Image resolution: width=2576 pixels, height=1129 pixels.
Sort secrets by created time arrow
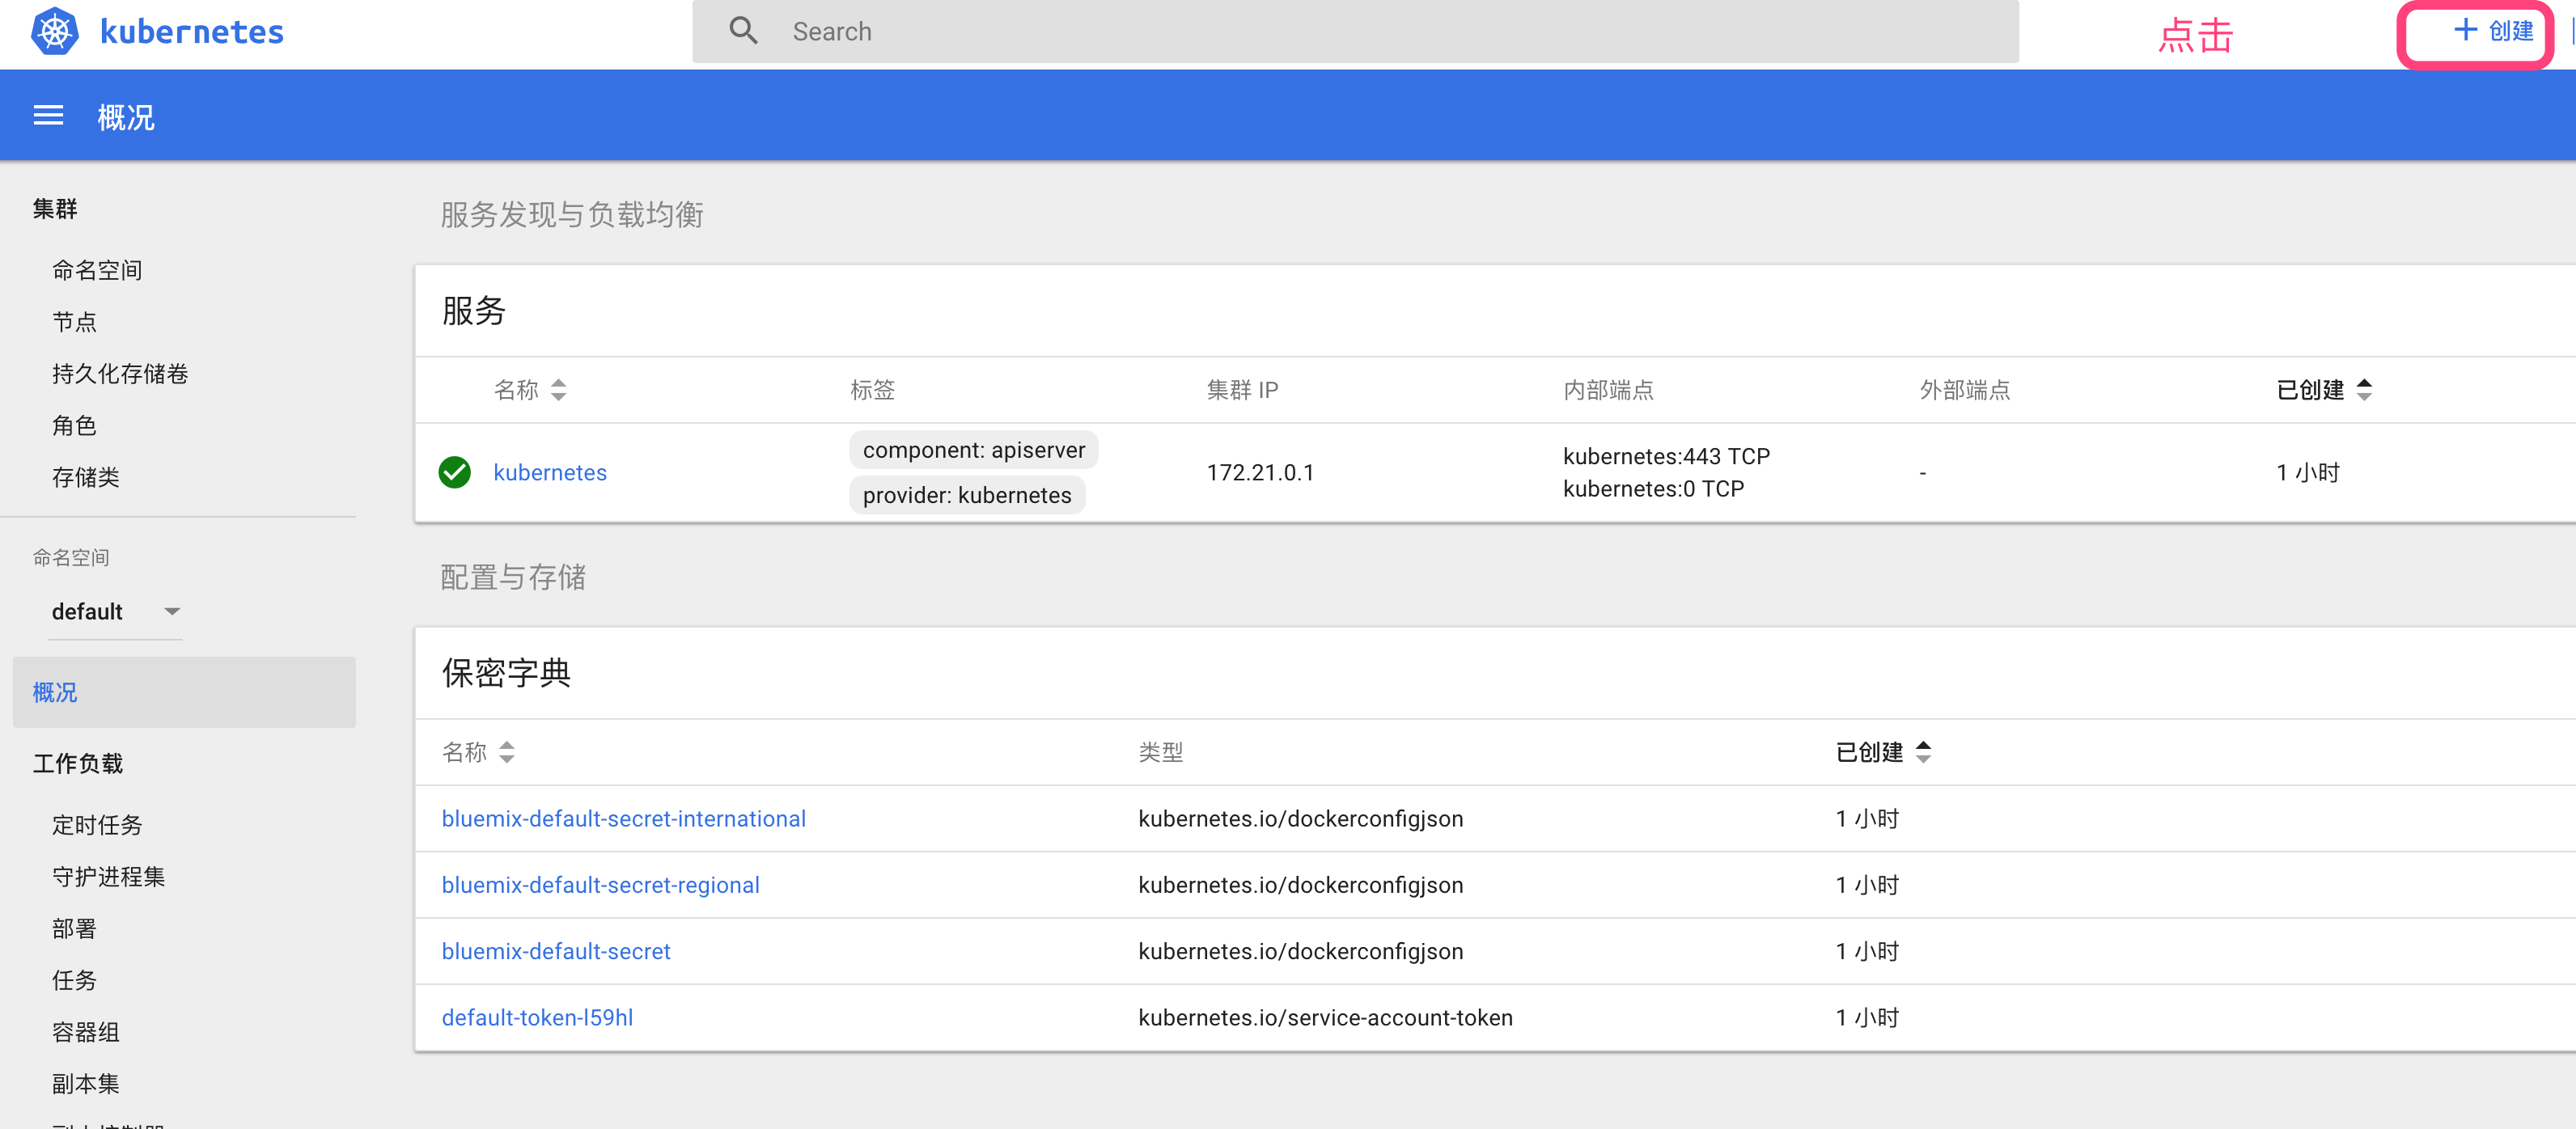[1923, 752]
